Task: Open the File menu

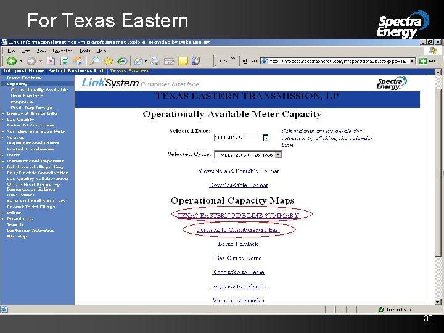Action: [11, 51]
